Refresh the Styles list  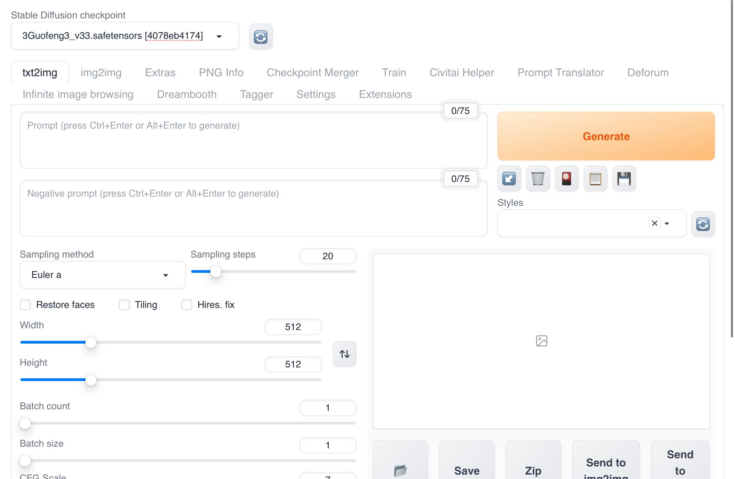coord(703,224)
